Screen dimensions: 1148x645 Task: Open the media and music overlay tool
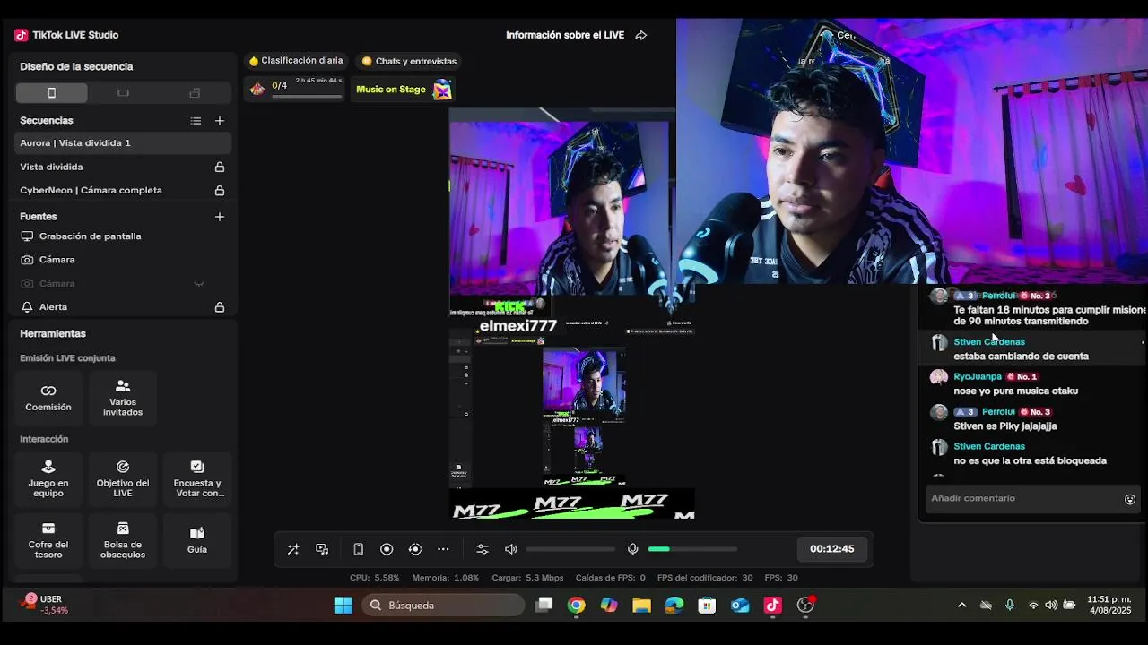coord(322,549)
